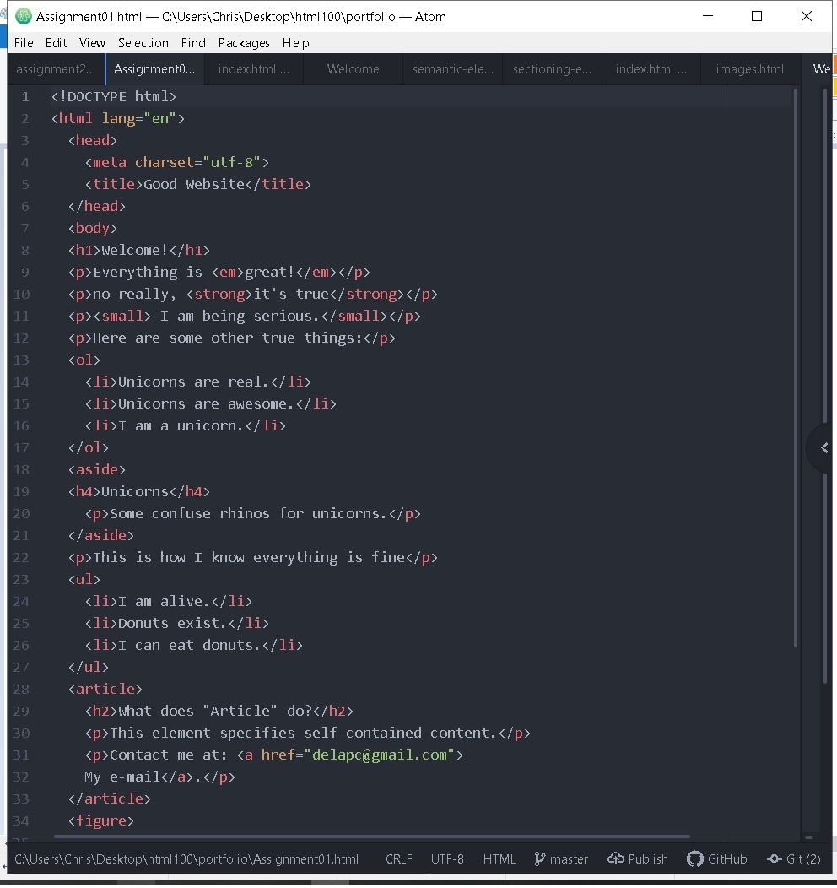Click the Atom logo icon in title bar
The height and width of the screenshot is (888, 837).
(x=23, y=16)
